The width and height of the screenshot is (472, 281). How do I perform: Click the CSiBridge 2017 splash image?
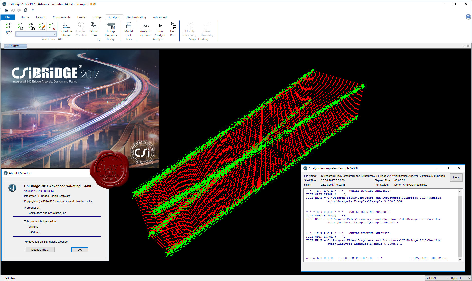(80, 109)
